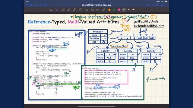Click the "Gym" string label above Facility
The width and height of the screenshot is (193, 108).
pyautogui.click(x=140, y=46)
